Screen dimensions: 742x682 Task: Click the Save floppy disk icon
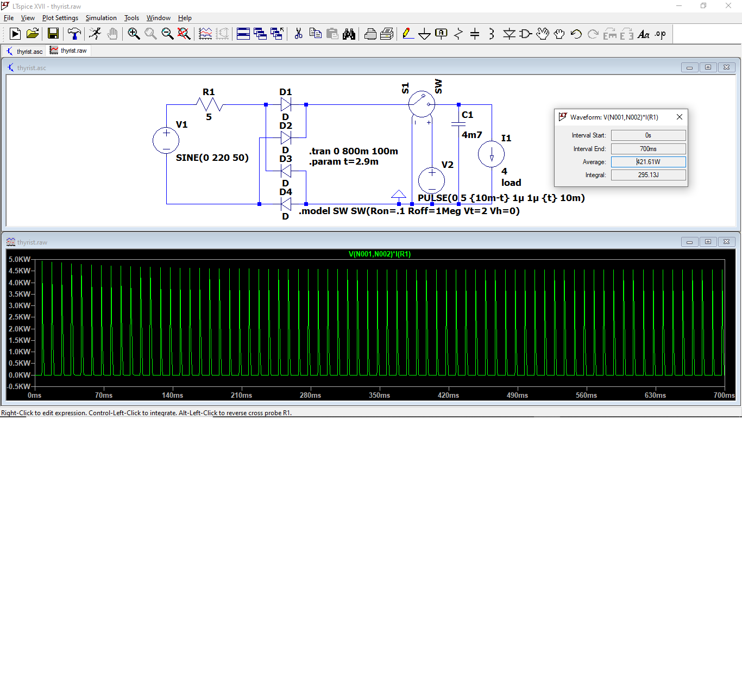pos(53,34)
